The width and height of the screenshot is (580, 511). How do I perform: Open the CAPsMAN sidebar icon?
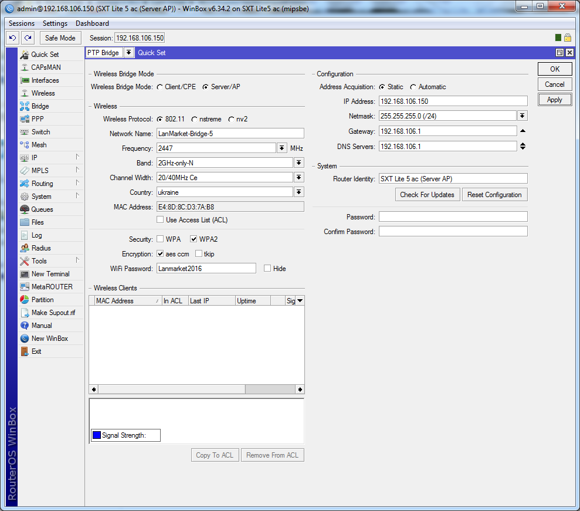(x=25, y=67)
